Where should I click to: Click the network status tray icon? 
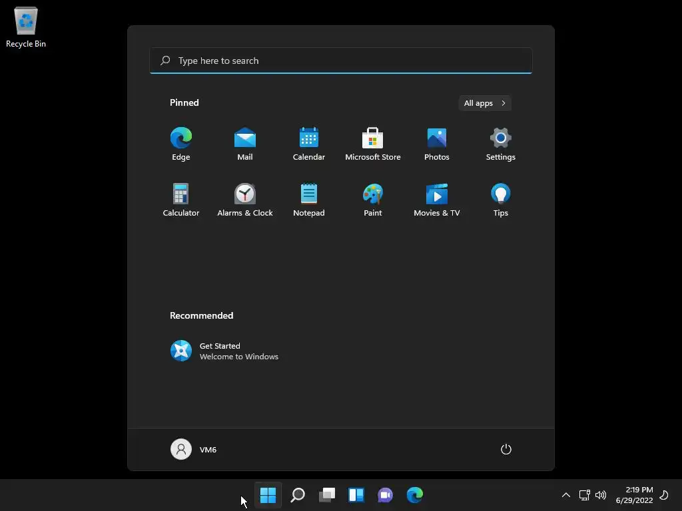[584, 495]
